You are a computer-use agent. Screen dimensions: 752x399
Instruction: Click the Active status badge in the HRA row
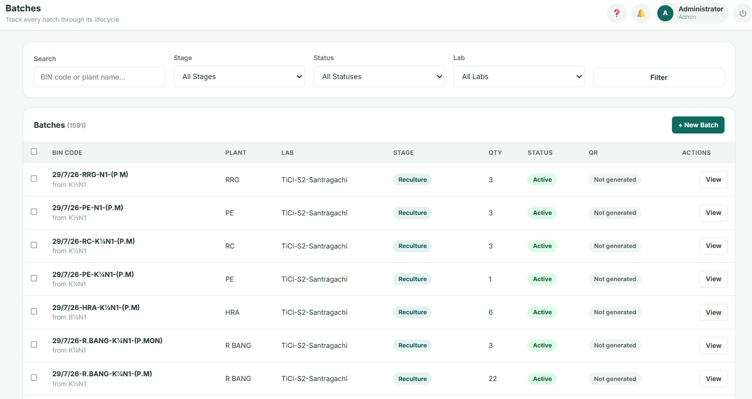pyautogui.click(x=542, y=312)
